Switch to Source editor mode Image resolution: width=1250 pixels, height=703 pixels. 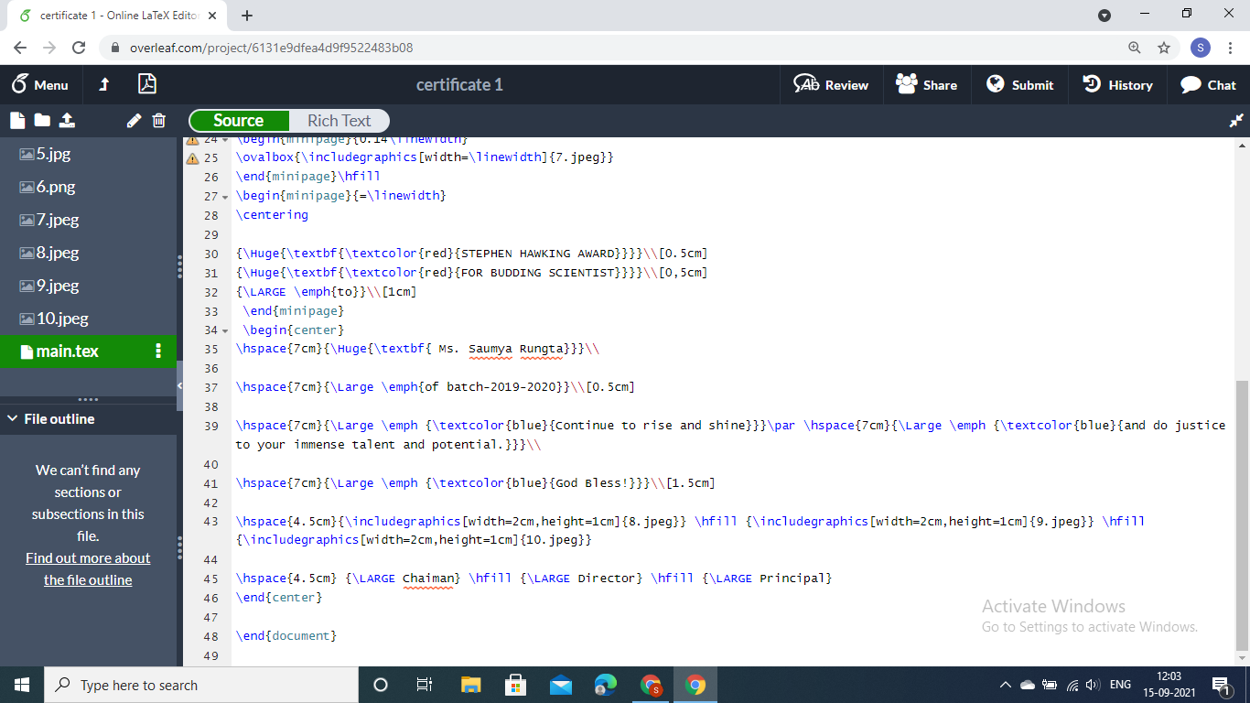tap(239, 121)
